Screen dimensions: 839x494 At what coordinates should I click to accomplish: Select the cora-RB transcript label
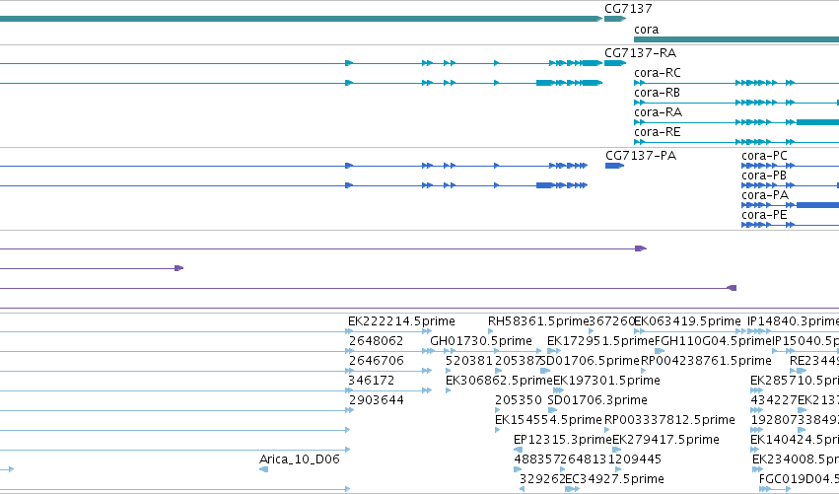[x=657, y=93]
